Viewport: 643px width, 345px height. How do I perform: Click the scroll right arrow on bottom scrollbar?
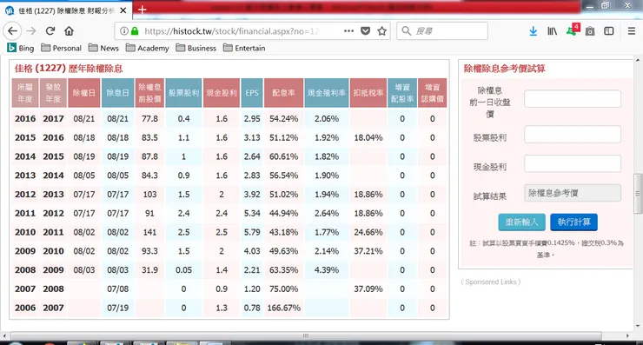pos(627,335)
